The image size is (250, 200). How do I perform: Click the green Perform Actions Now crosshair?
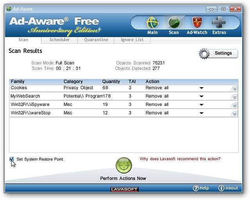(124, 165)
